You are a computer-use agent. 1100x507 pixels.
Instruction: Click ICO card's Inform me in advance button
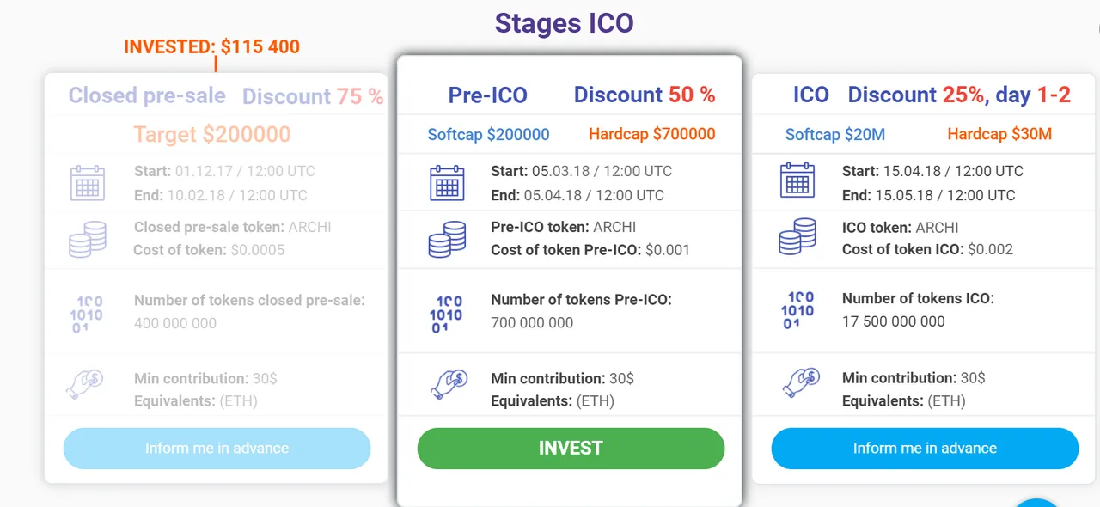(925, 449)
